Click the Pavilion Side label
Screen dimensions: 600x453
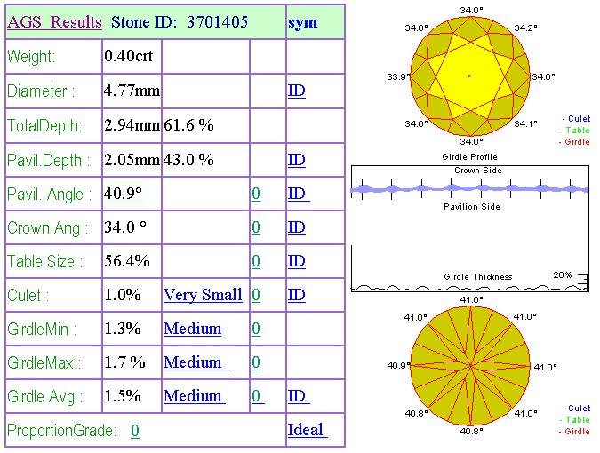(472, 207)
